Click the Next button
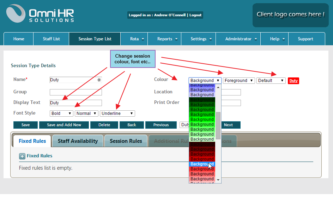The width and height of the screenshot is (333, 198). pyautogui.click(x=231, y=125)
